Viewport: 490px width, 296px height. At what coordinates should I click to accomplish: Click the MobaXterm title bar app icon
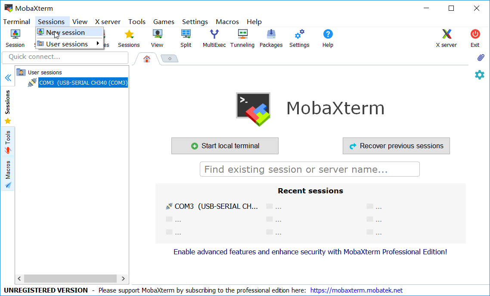9,8
